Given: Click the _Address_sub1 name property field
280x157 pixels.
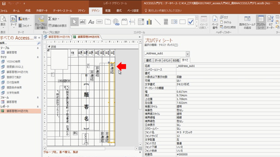Looking at the screenshot, I should [x=228, y=66].
